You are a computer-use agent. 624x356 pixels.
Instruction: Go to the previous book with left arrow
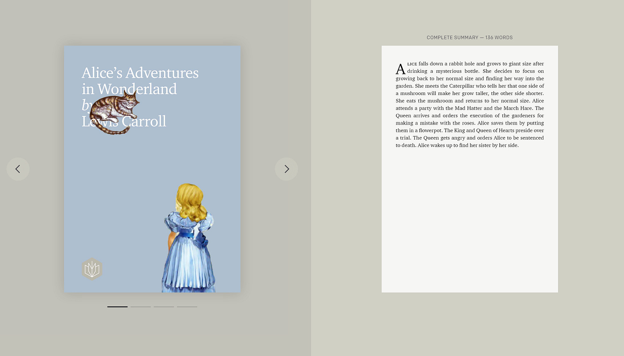[x=18, y=169]
